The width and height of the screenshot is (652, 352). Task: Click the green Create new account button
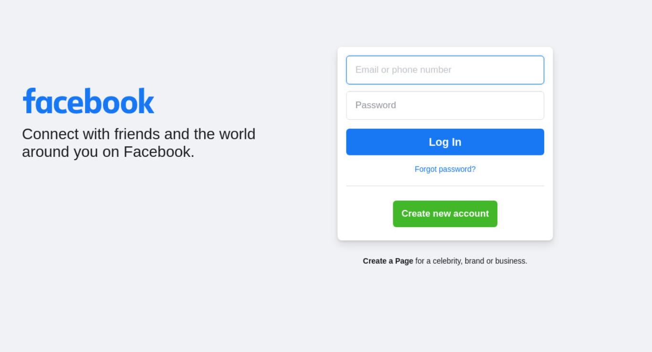(445, 214)
